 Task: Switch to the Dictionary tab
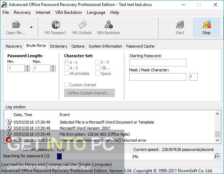coord(58,46)
